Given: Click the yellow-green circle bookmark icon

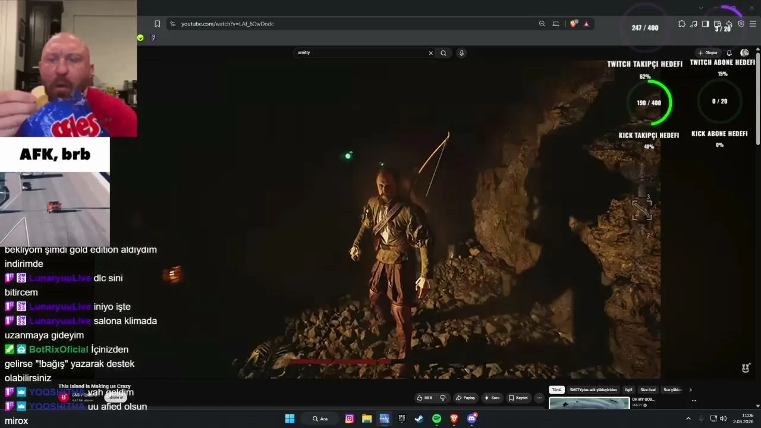Looking at the screenshot, I should click(140, 37).
